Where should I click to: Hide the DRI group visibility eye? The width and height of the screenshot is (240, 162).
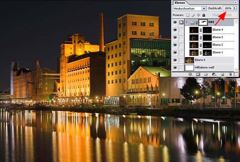click(x=175, y=22)
